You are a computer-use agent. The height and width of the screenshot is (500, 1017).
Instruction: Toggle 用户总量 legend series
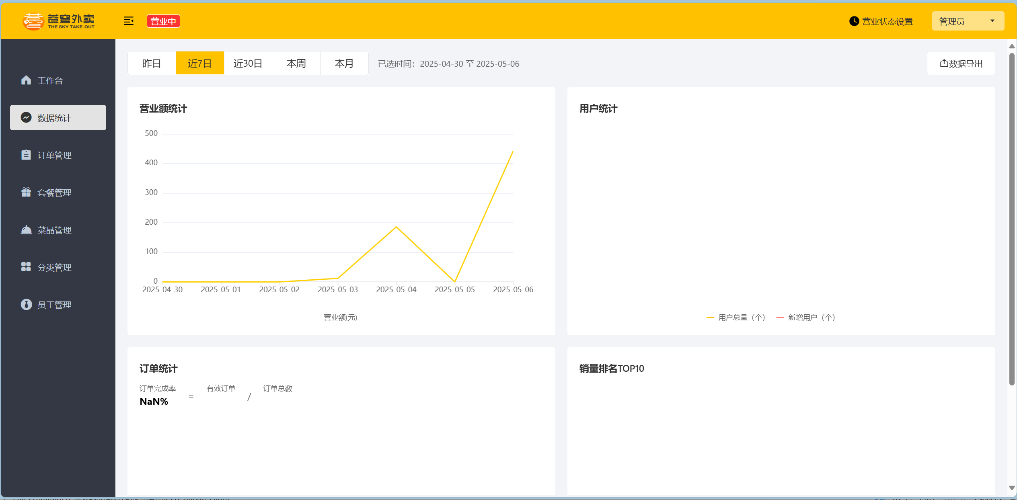(x=736, y=318)
